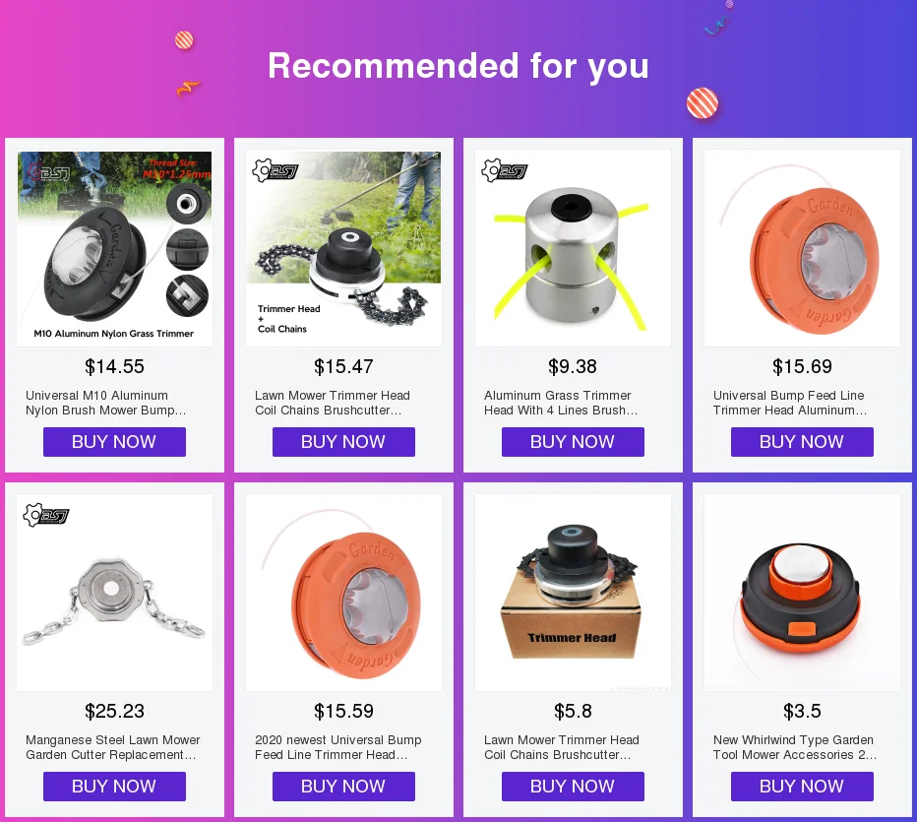The image size is (917, 822).
Task: Click the Recommended for you heading
Action: 458,66
